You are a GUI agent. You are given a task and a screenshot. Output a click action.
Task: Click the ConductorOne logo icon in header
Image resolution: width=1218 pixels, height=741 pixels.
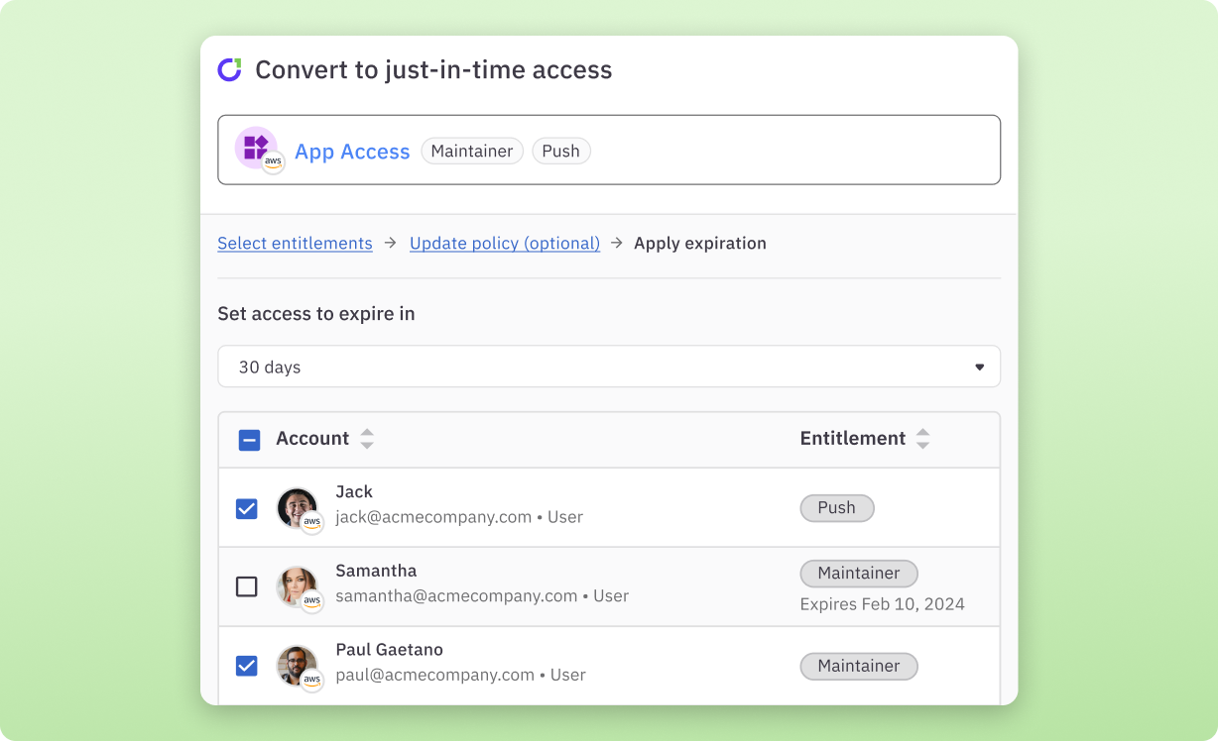[230, 70]
